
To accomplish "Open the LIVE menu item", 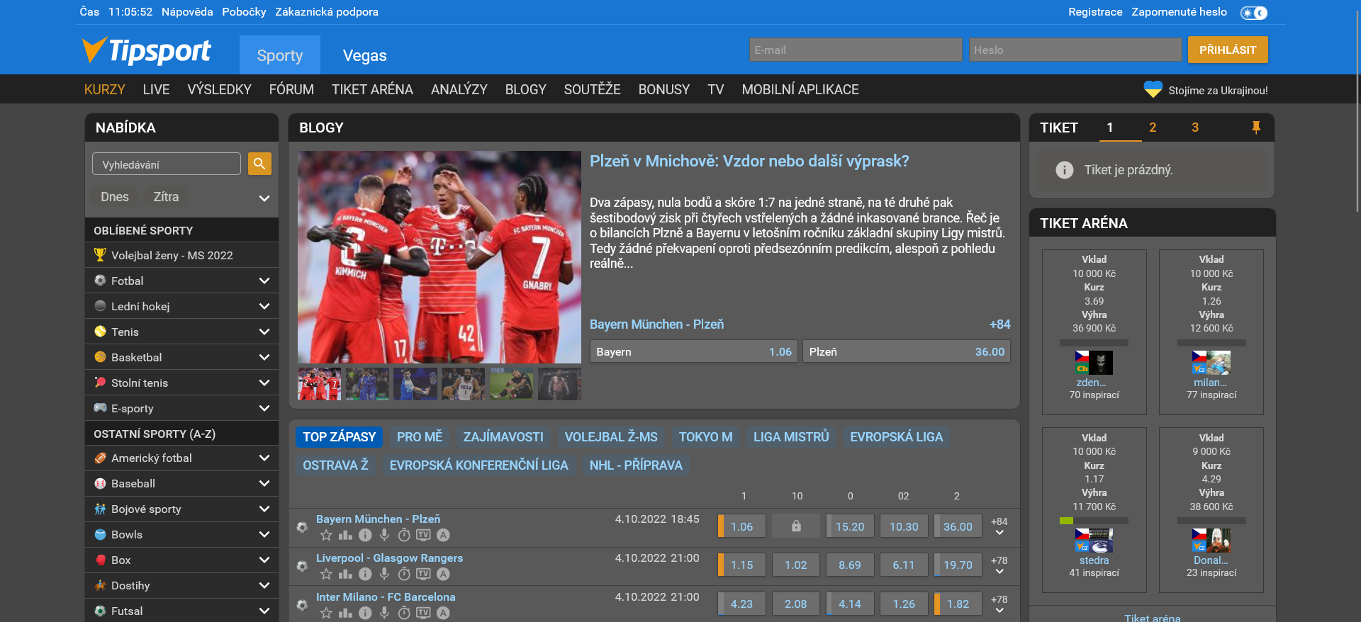I will coord(156,89).
